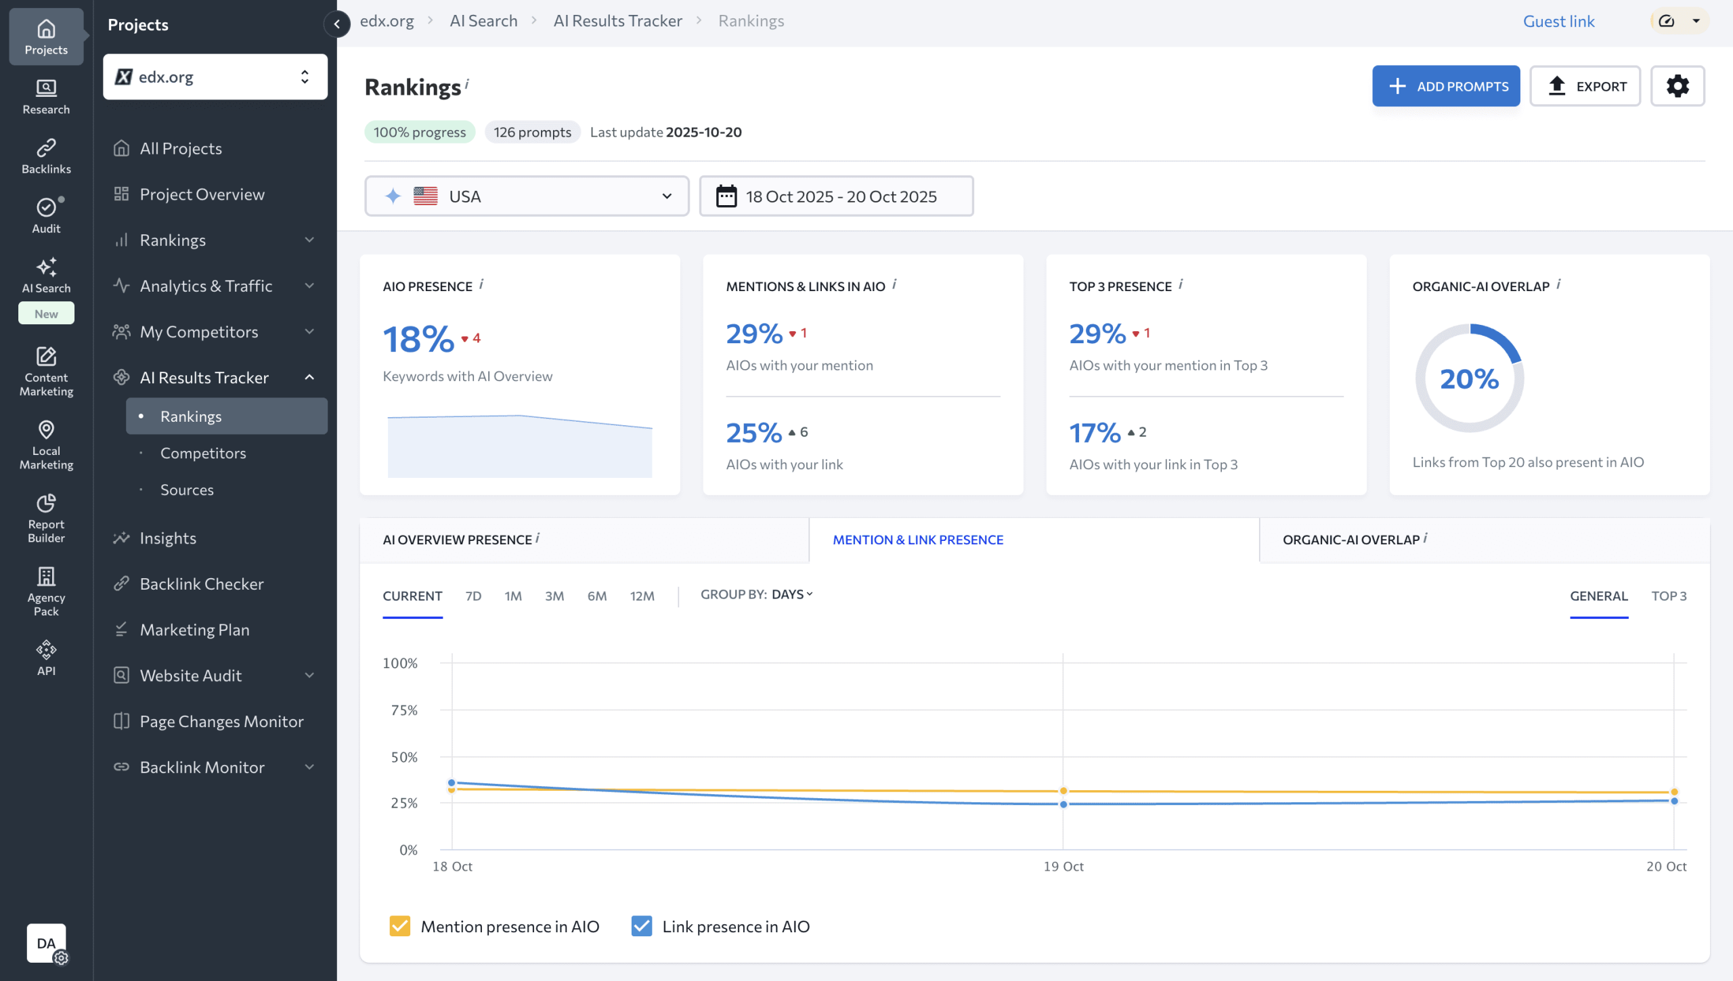This screenshot has width=1733, height=981.
Task: Click the Insights sparkline icon in the sidebar
Action: pyautogui.click(x=121, y=538)
